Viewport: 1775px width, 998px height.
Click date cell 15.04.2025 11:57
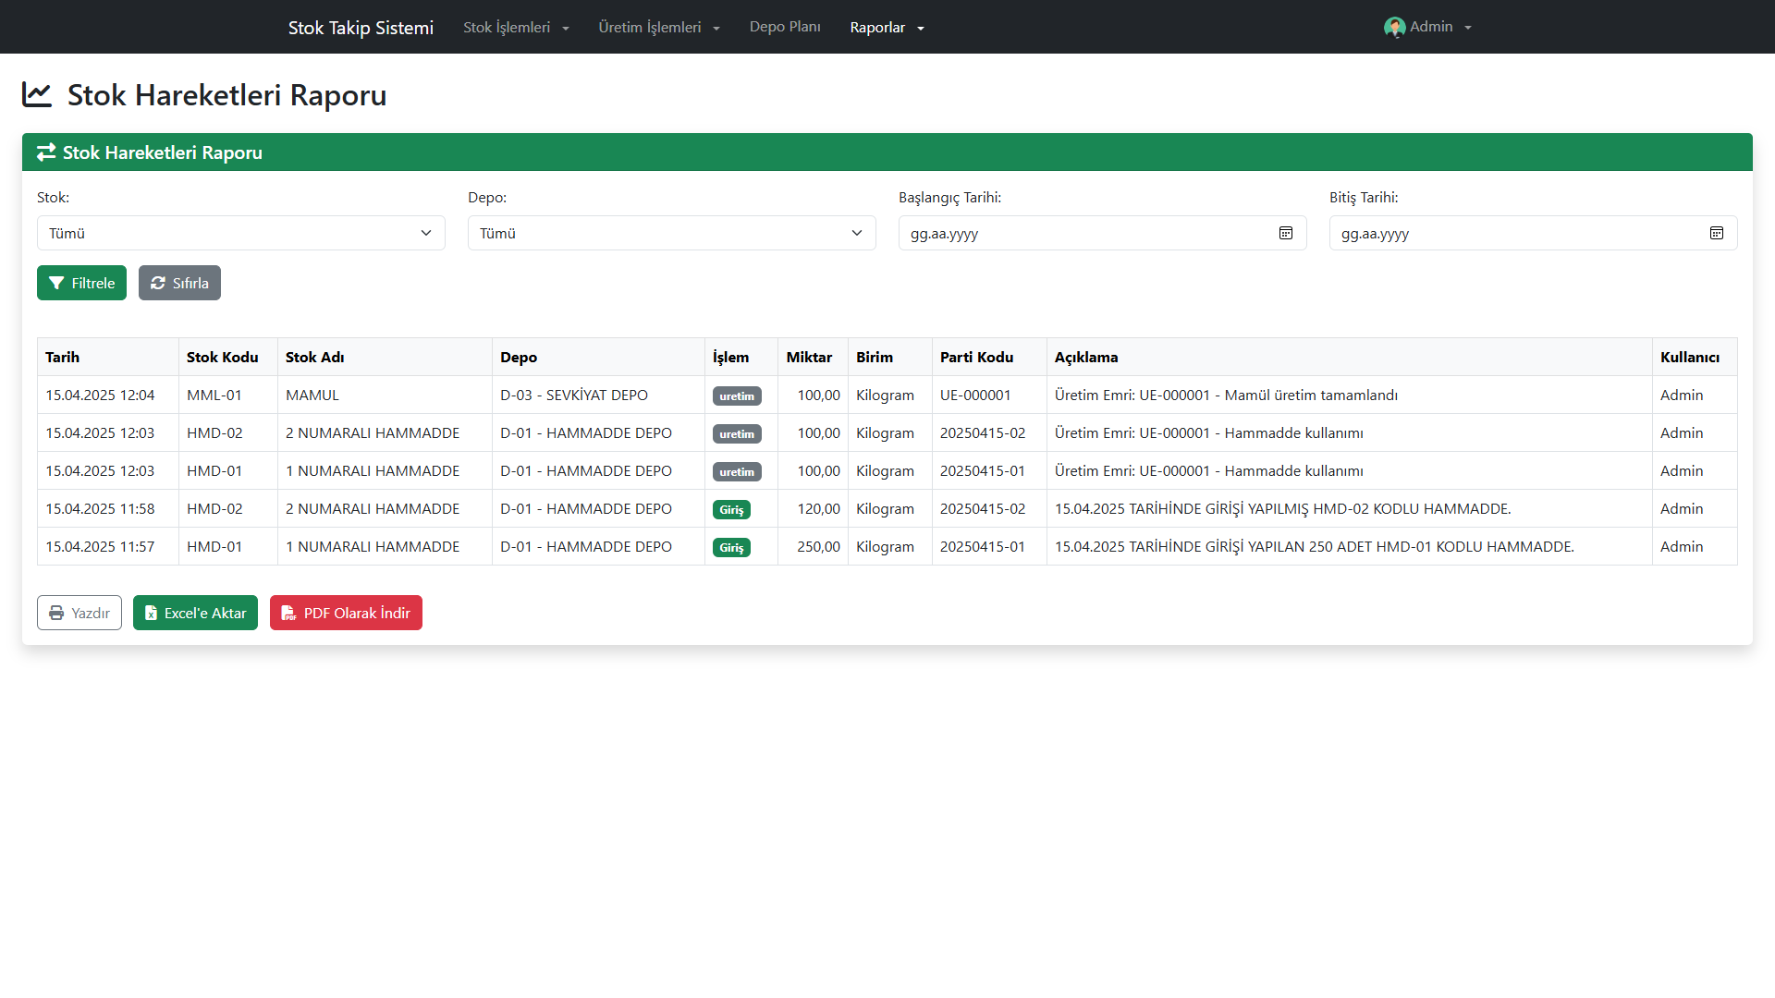tap(108, 546)
